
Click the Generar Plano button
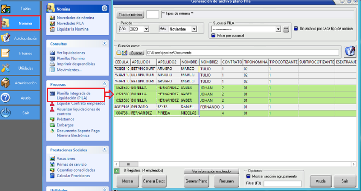[x=197, y=181]
